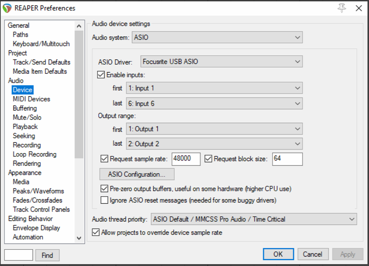Viewport: 369px width, 266px height.
Task: Click the pin icon in title bar
Action: (x=342, y=8)
